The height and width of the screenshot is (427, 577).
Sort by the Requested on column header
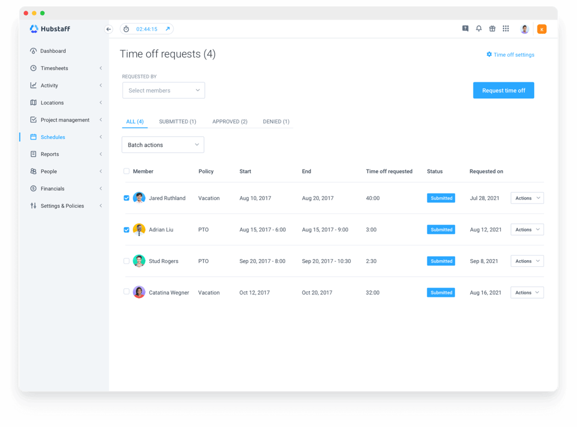point(486,171)
